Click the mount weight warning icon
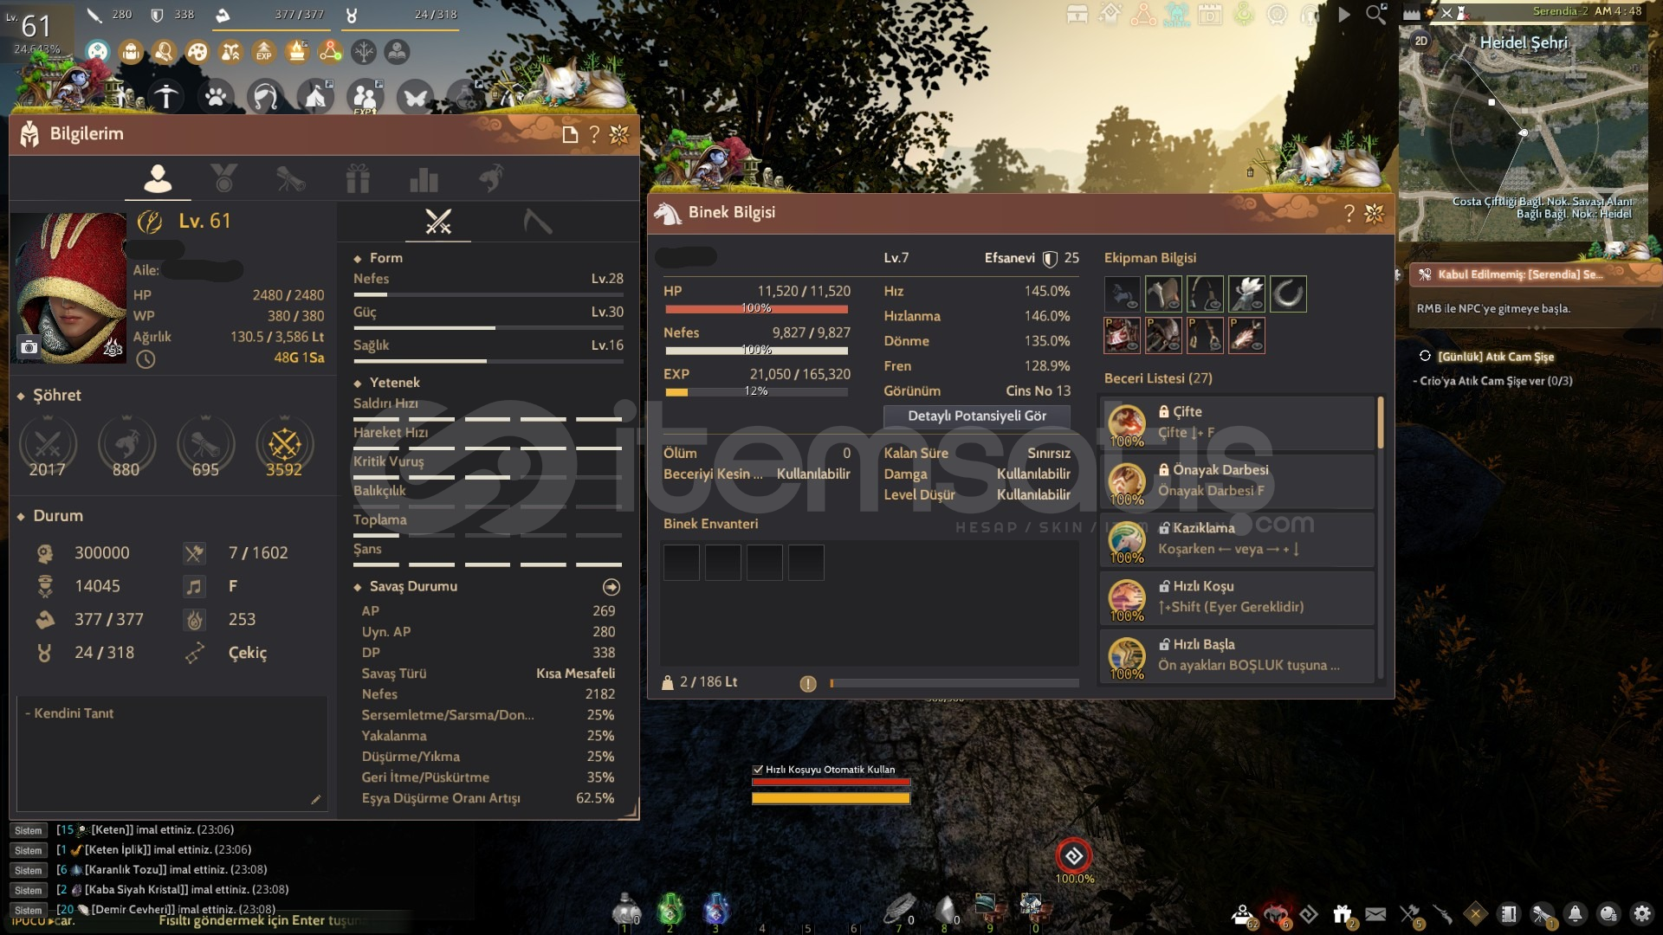1663x935 pixels. pyautogui.click(x=808, y=684)
